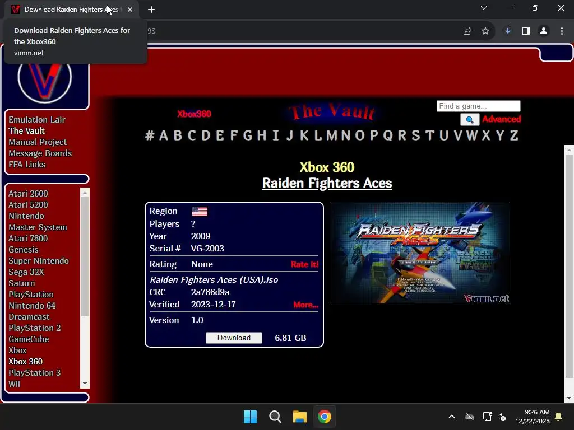Browse games under the # symbol
574x430 pixels.
(x=149, y=135)
